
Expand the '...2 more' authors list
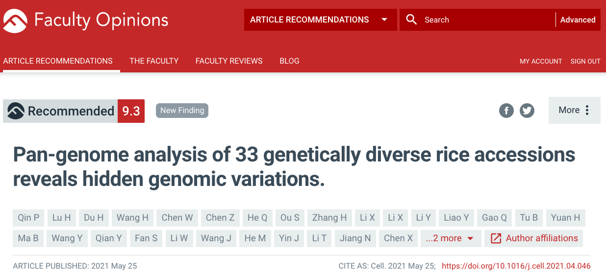pos(450,238)
